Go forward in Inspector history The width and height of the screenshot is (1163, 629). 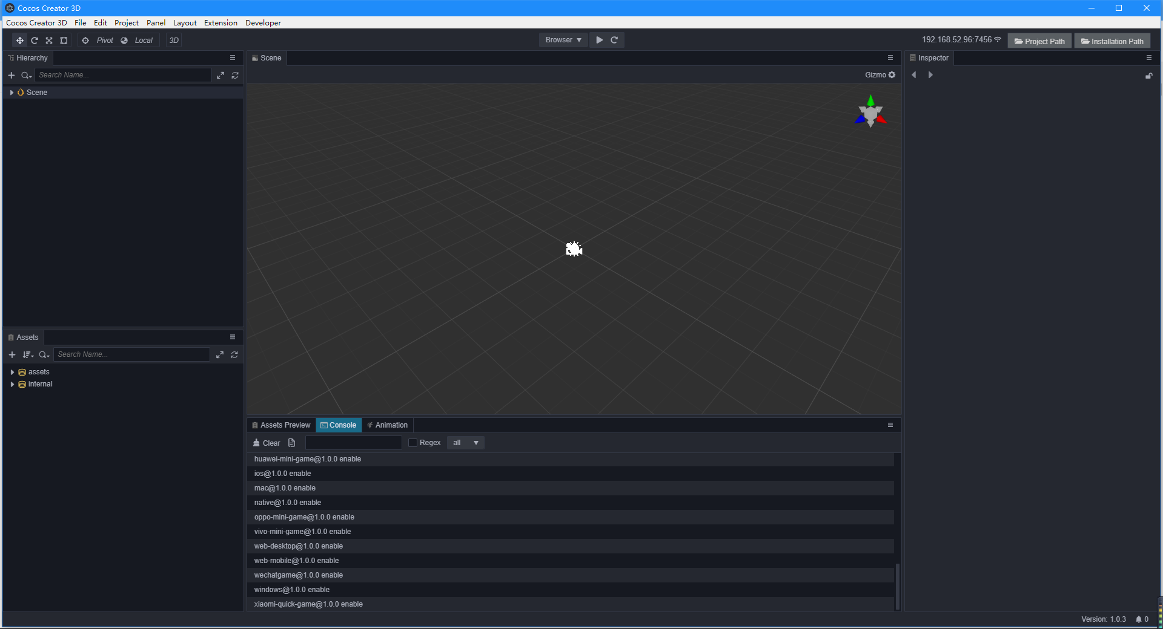[930, 75]
